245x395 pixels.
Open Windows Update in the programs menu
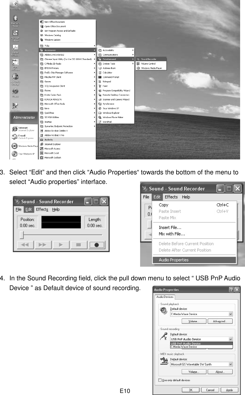(x=67, y=40)
